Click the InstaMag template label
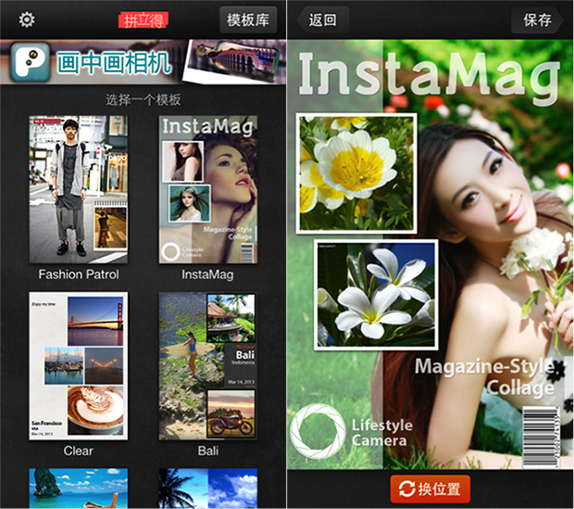This screenshot has height=509, width=574. click(x=207, y=274)
